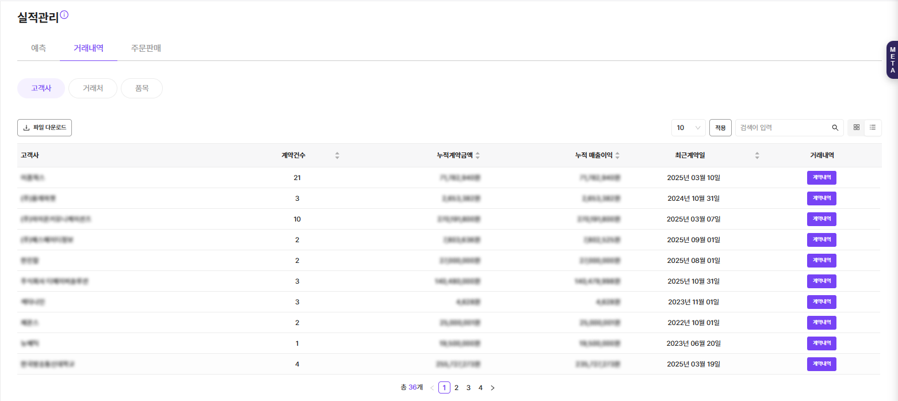Select the 거래처 filter pill

(93, 89)
